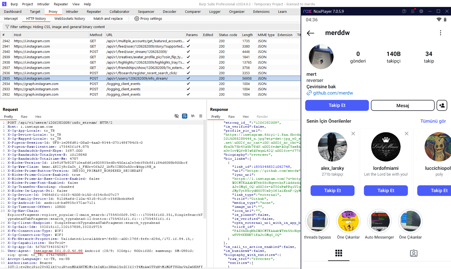
Task: Switch Response view to Hex
Action: click(246, 116)
